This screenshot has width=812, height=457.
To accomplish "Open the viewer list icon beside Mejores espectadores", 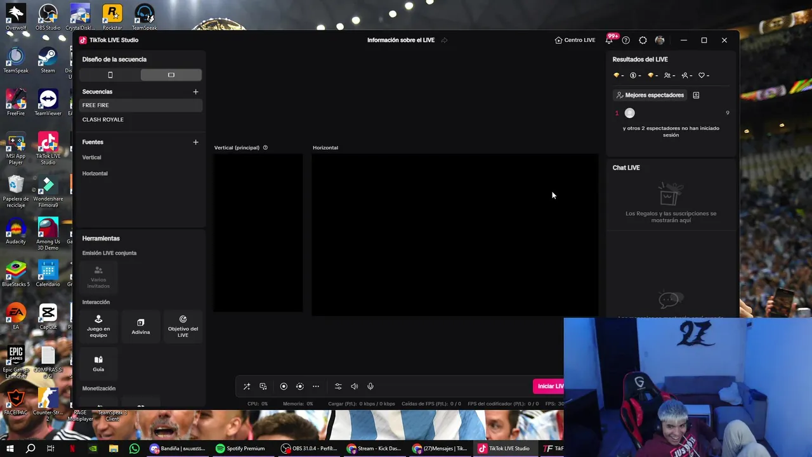I will click(x=696, y=95).
